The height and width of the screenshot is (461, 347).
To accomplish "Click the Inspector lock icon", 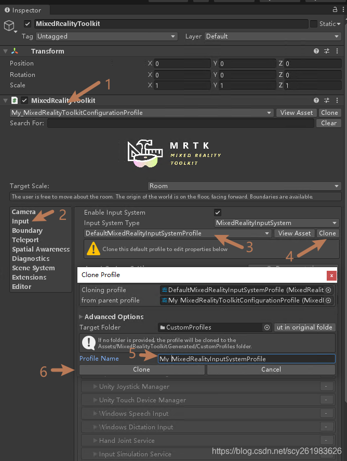I will tap(335, 9).
